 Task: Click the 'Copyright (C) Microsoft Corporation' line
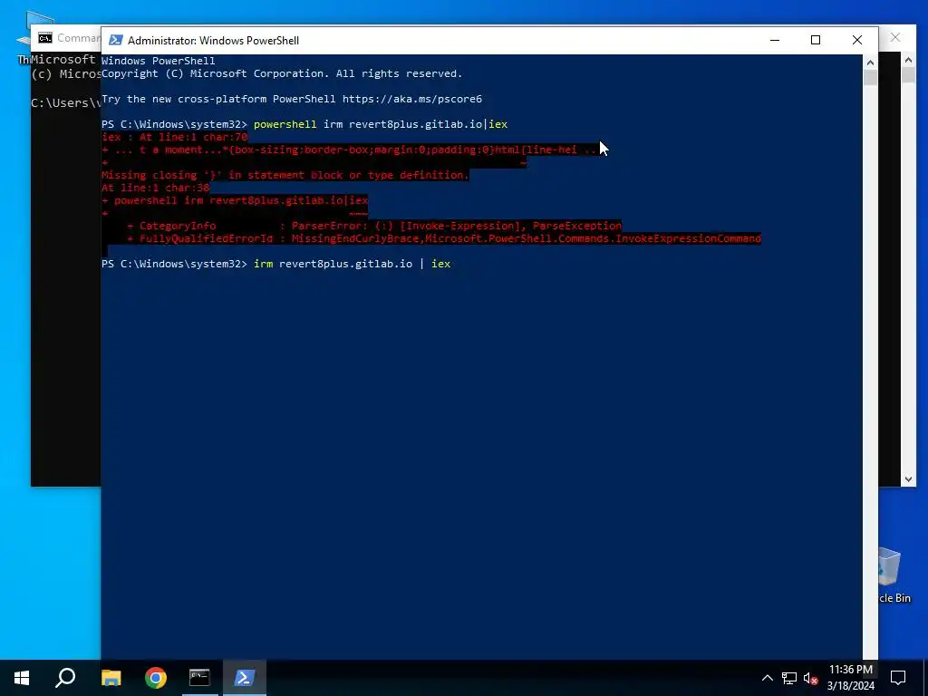[282, 73]
